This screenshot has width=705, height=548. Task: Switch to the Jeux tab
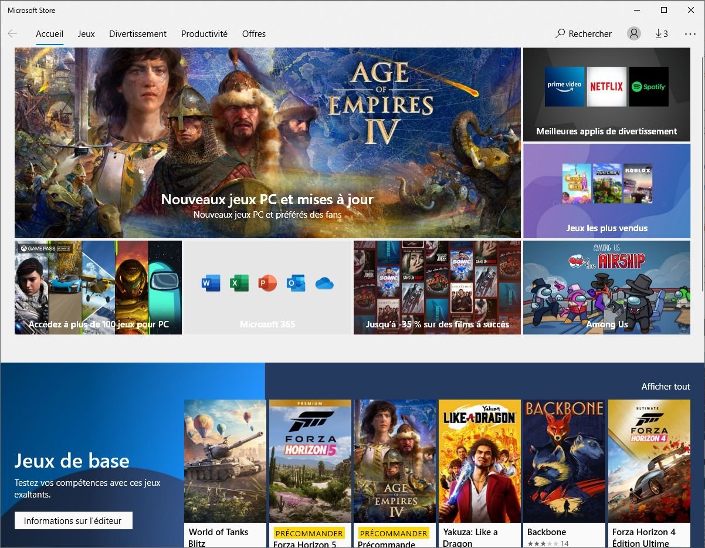[86, 34]
